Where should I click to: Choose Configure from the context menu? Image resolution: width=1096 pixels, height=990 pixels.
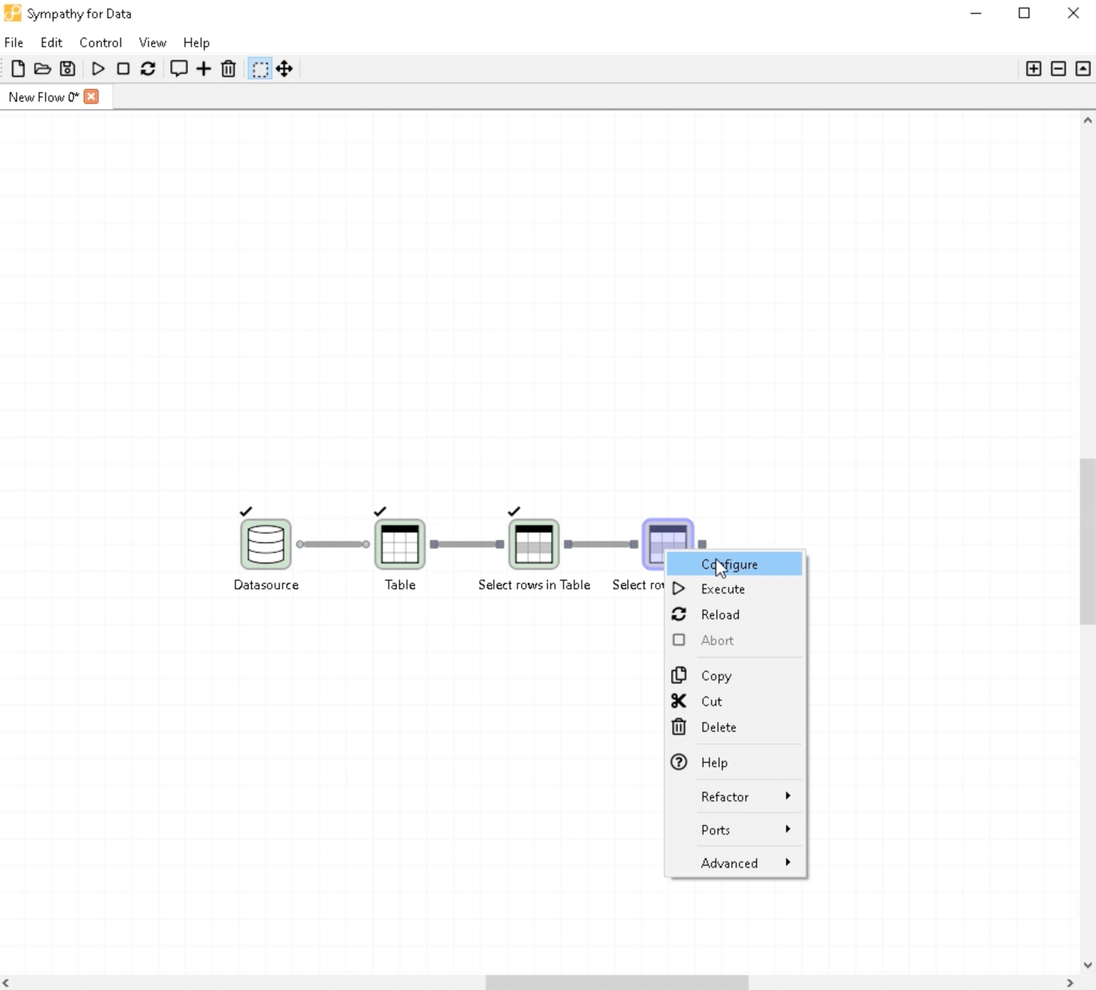pos(735,564)
